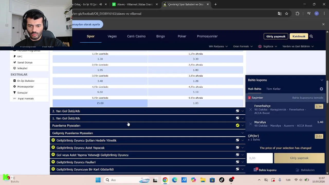
Task: Open Bahislerim tab in bet slip
Action: point(305,170)
